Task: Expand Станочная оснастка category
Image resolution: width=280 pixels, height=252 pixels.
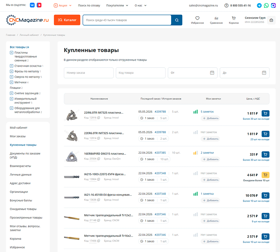Action: click(12, 66)
